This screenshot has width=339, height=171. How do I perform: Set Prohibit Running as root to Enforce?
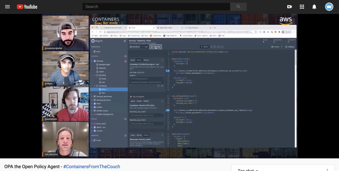pyautogui.click(x=146, y=60)
